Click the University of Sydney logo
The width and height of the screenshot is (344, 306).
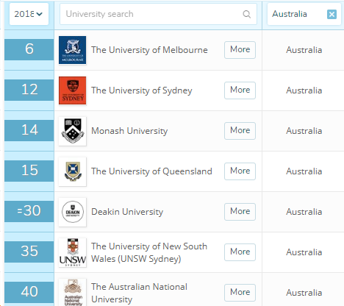(73, 90)
